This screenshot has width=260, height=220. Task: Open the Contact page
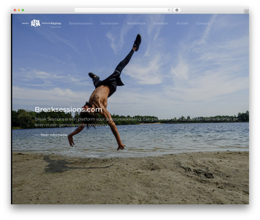click(x=202, y=23)
